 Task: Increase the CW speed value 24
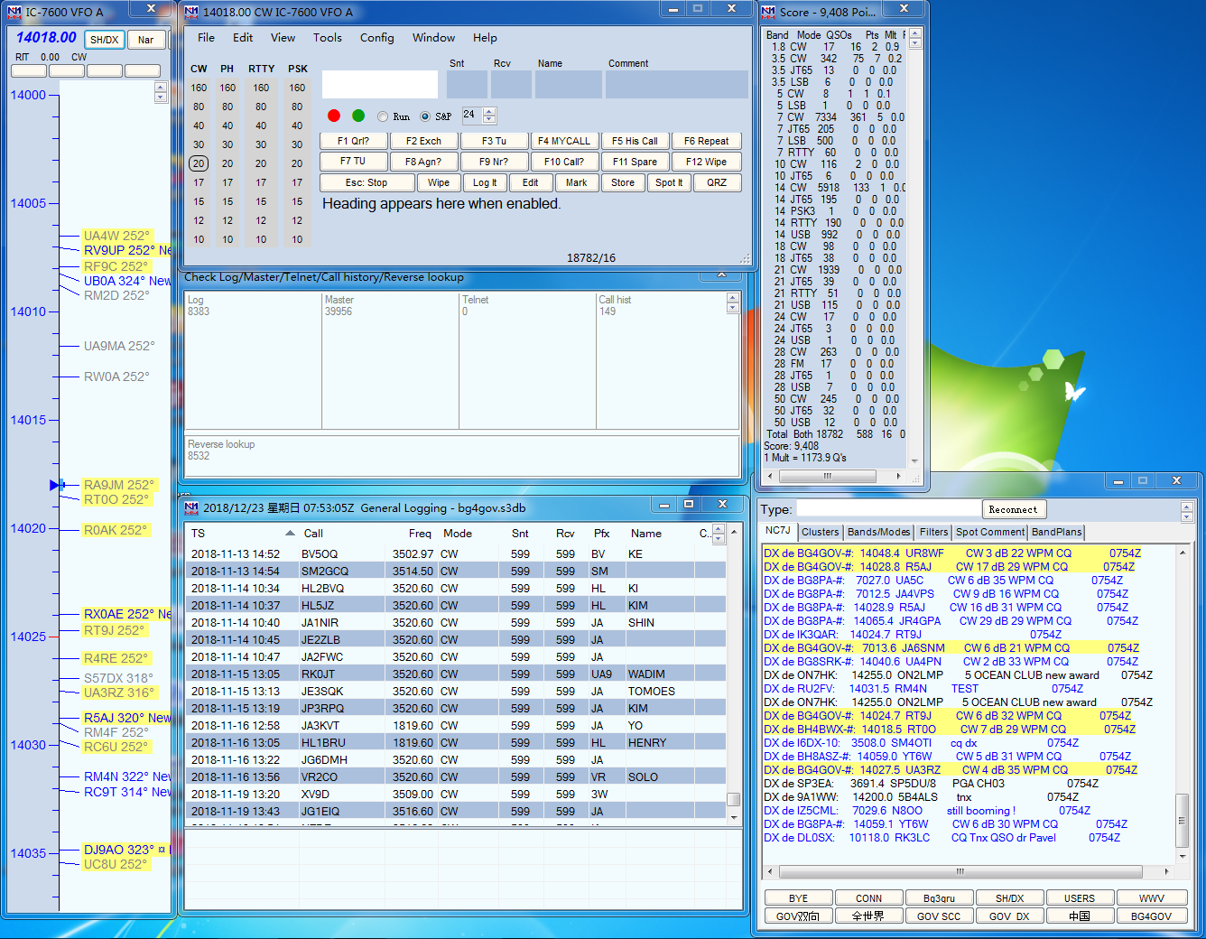click(x=489, y=111)
